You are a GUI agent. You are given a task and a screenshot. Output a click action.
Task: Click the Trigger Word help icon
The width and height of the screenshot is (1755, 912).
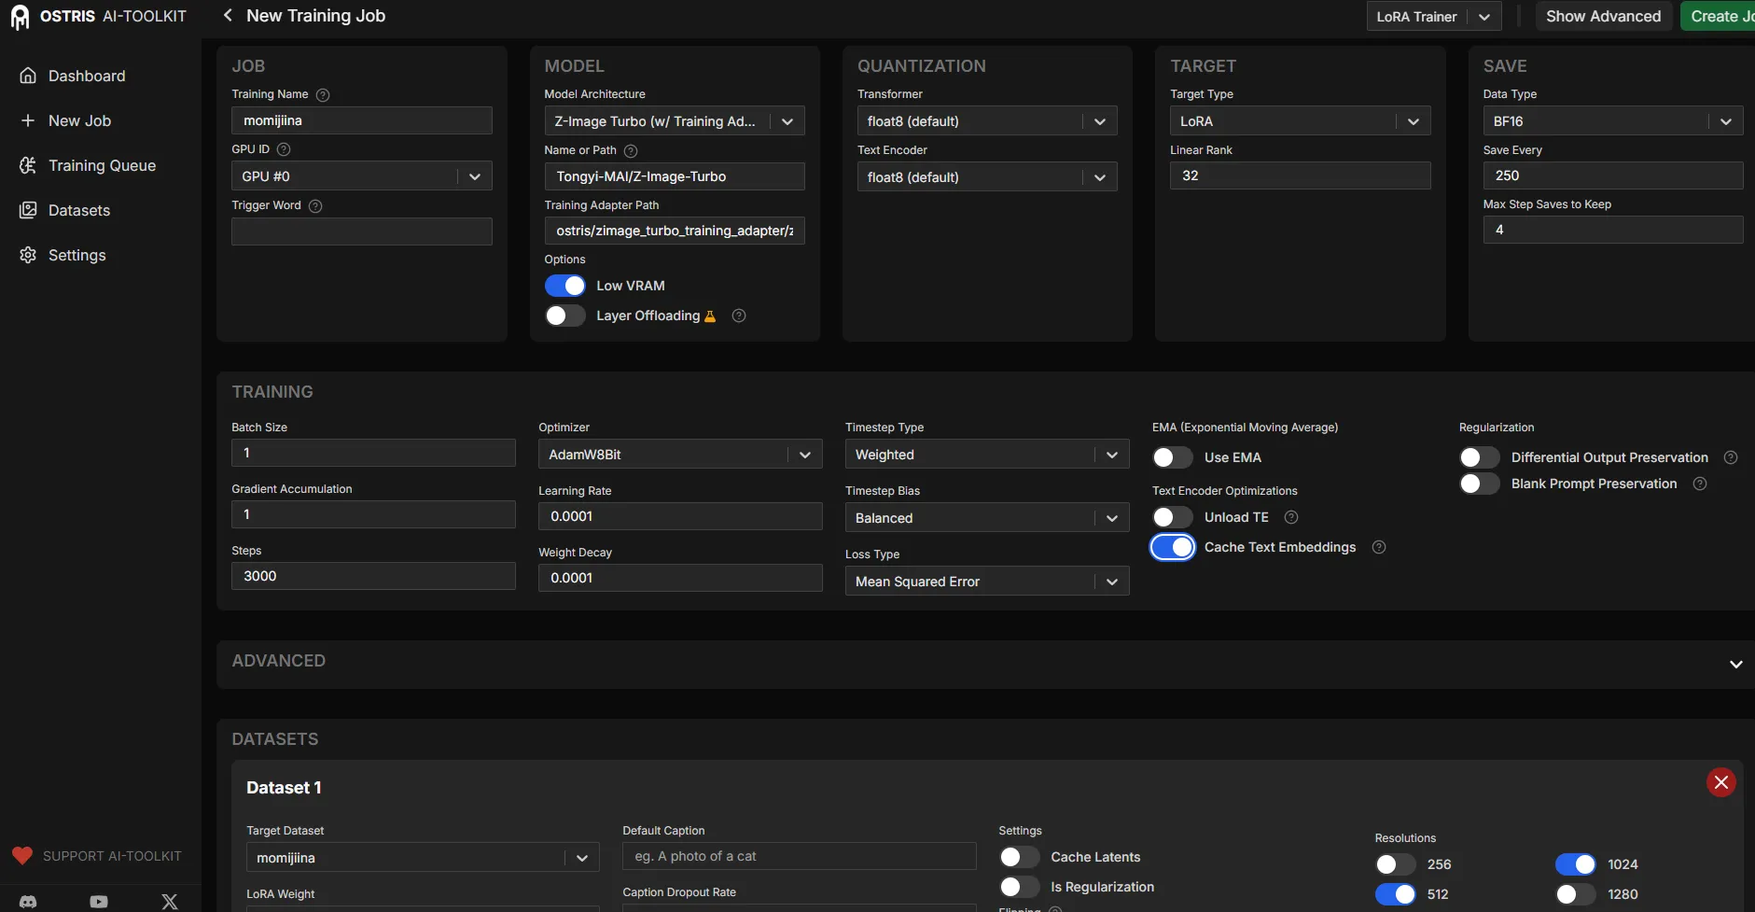click(x=315, y=206)
